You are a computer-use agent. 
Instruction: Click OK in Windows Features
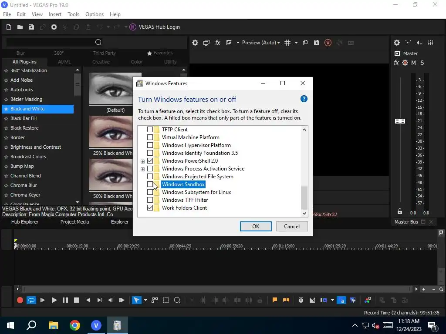(x=256, y=226)
